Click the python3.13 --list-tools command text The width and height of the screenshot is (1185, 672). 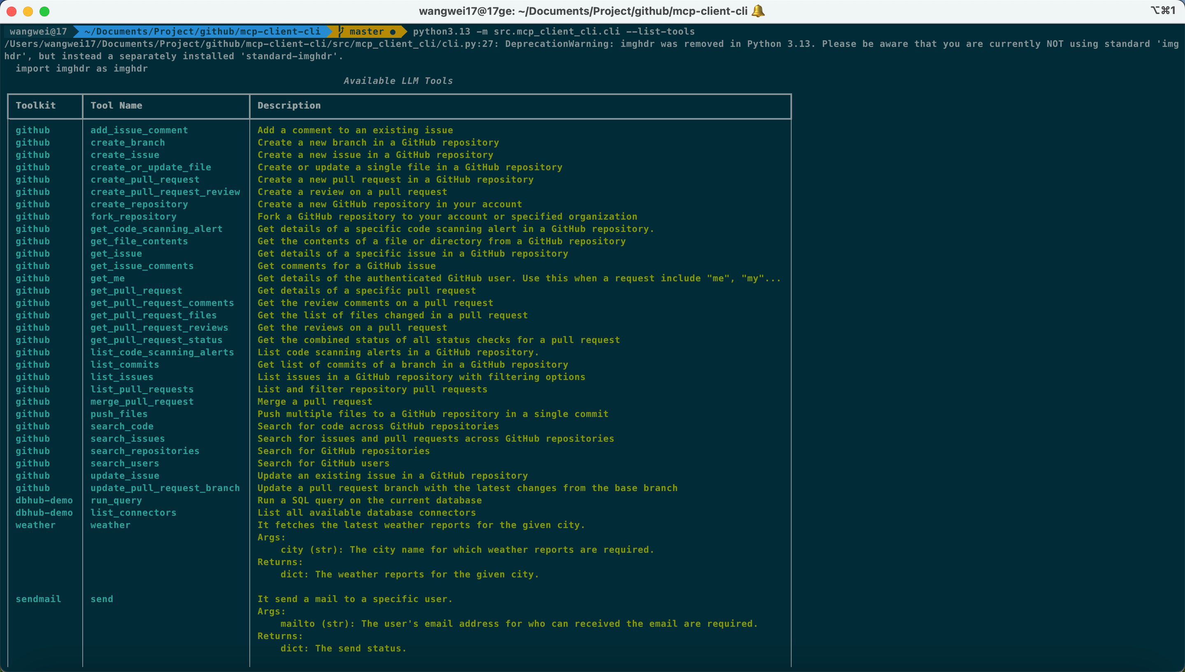[553, 31]
